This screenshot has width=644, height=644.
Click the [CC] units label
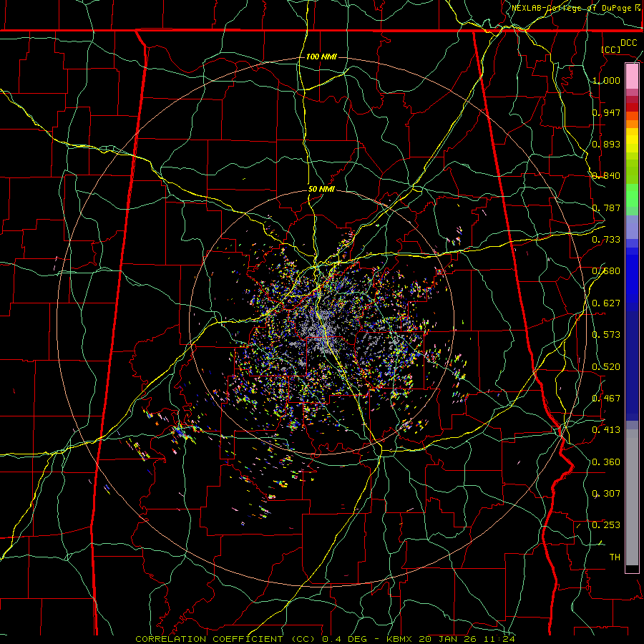coord(611,49)
